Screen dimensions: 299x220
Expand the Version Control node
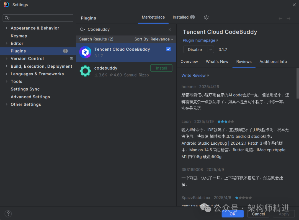pos(6,58)
